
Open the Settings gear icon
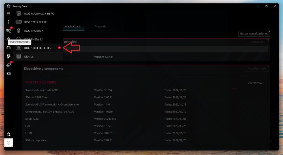[8, 143]
